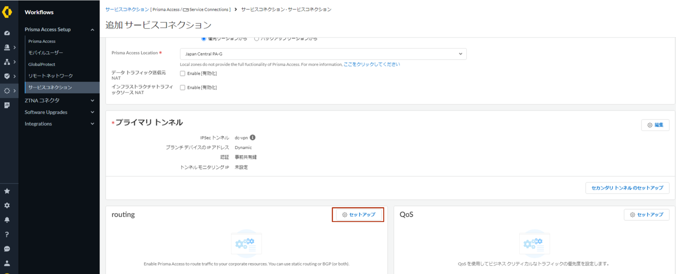Image resolution: width=676 pixels, height=274 pixels.
Task: Enable data traffic source NAT checkbox
Action: (183, 74)
